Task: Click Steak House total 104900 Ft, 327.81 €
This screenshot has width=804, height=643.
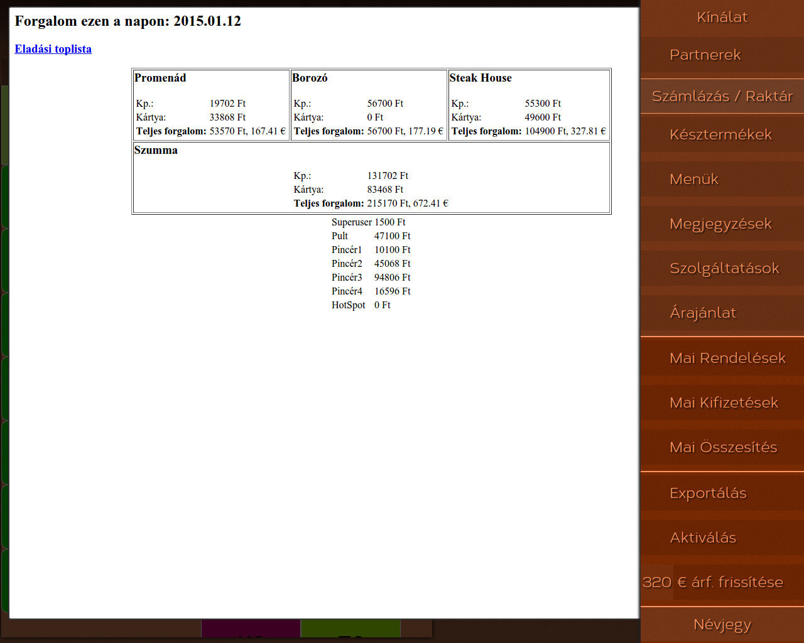Action: [565, 131]
